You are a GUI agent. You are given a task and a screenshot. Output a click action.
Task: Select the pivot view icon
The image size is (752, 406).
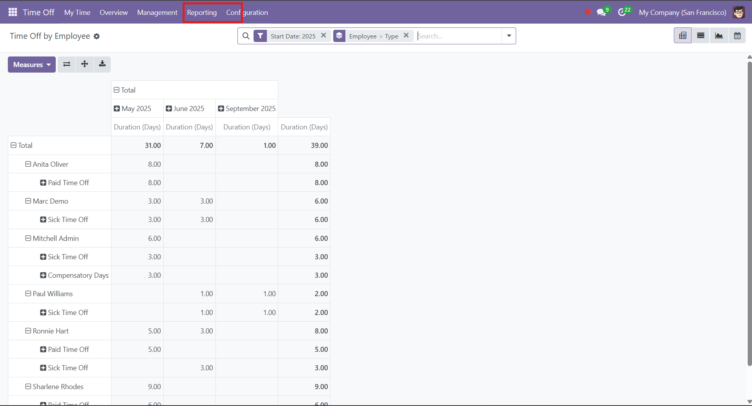point(683,35)
